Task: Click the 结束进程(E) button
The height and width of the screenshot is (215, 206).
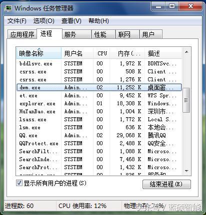Action: click(166, 184)
